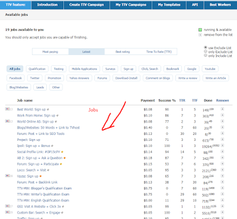Remove Forum: Sign up + Participate job
Image resolution: width=237 pixels, height=219 pixels.
click(222, 163)
